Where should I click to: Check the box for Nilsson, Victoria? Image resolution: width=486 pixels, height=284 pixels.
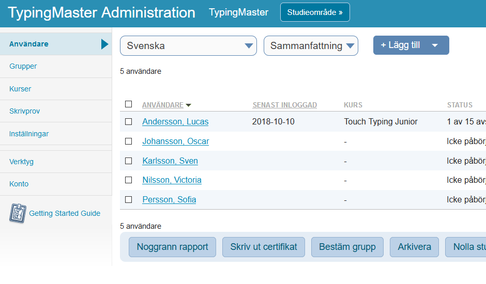tap(128, 180)
